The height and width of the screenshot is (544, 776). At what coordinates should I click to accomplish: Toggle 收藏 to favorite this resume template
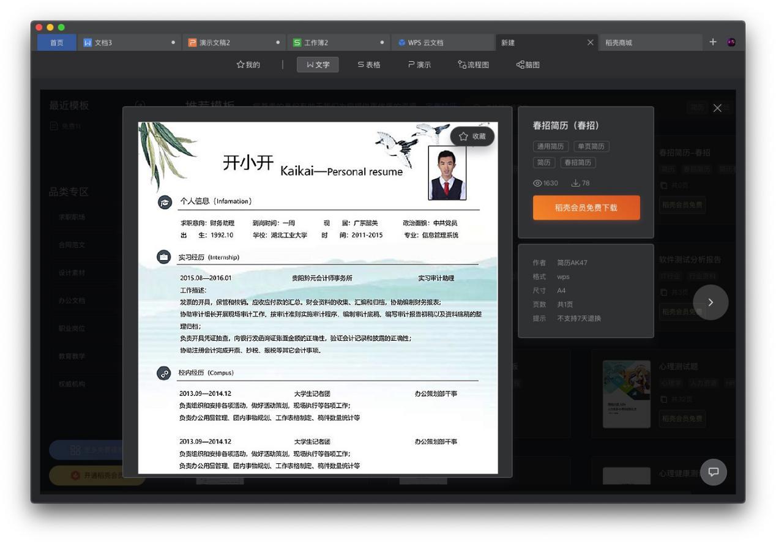click(471, 136)
